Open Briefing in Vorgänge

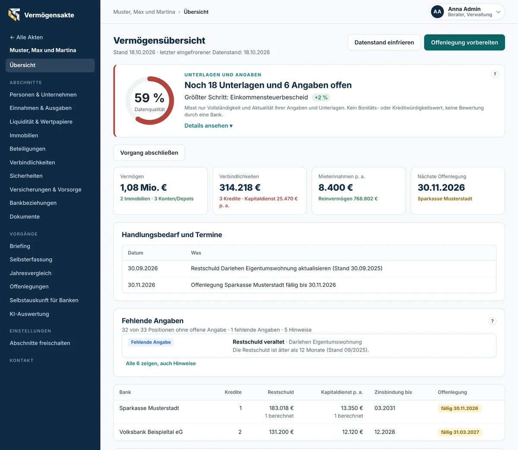pyautogui.click(x=20, y=246)
